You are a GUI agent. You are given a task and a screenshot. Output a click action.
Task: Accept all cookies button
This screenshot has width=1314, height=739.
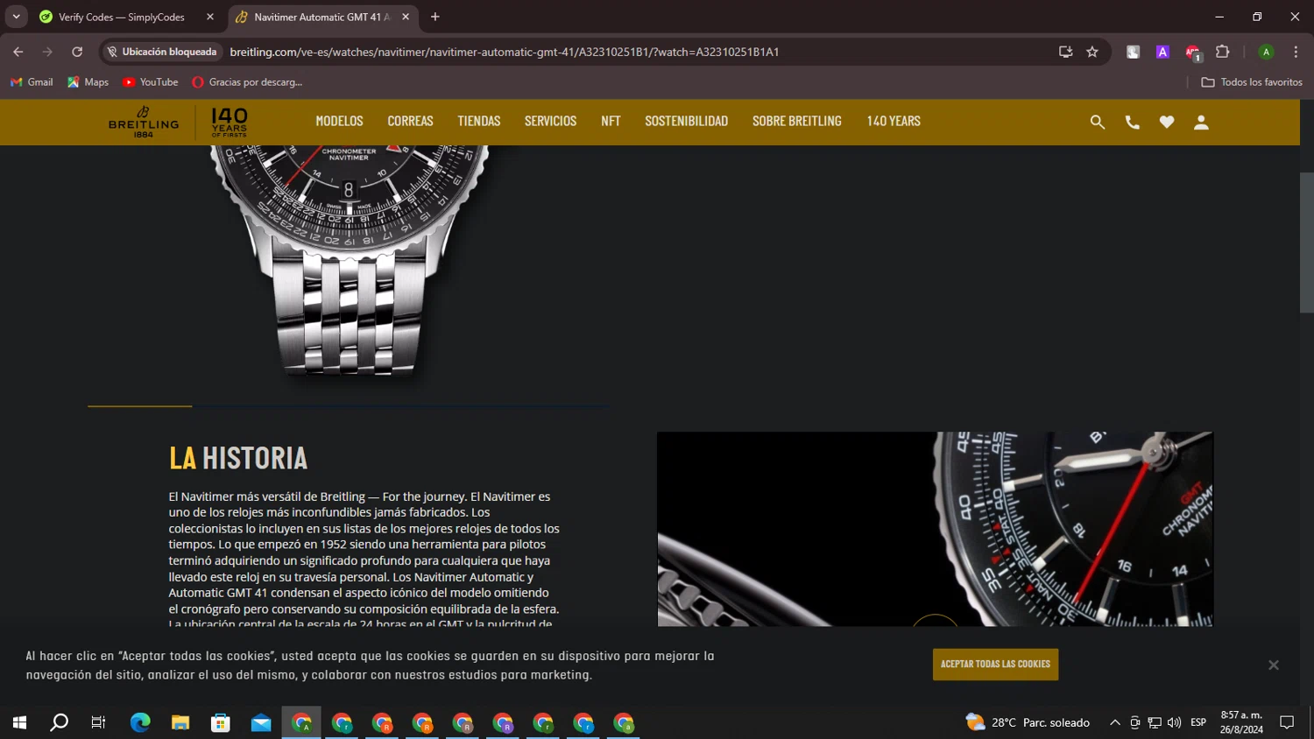point(995,665)
